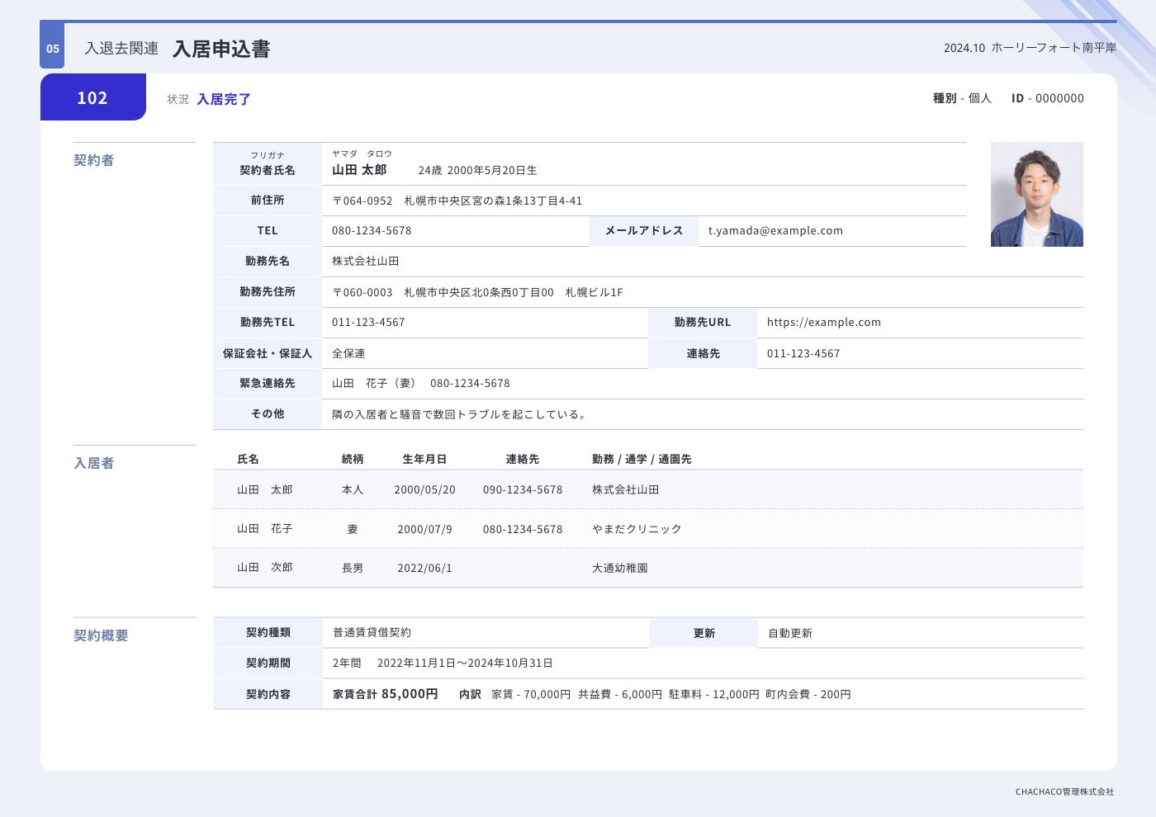
Task: Click the page number 05 badge
Action: [52, 49]
